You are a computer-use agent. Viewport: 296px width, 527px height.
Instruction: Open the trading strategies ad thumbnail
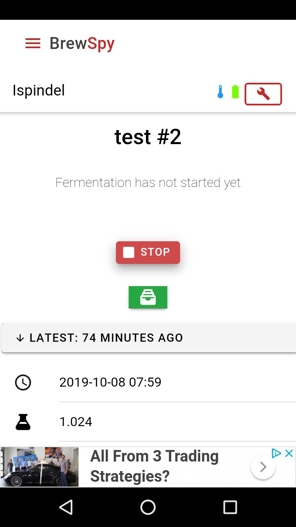click(x=39, y=467)
